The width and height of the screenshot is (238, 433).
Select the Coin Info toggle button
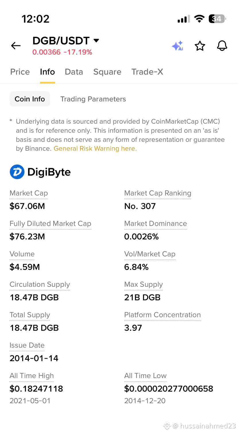tap(30, 99)
